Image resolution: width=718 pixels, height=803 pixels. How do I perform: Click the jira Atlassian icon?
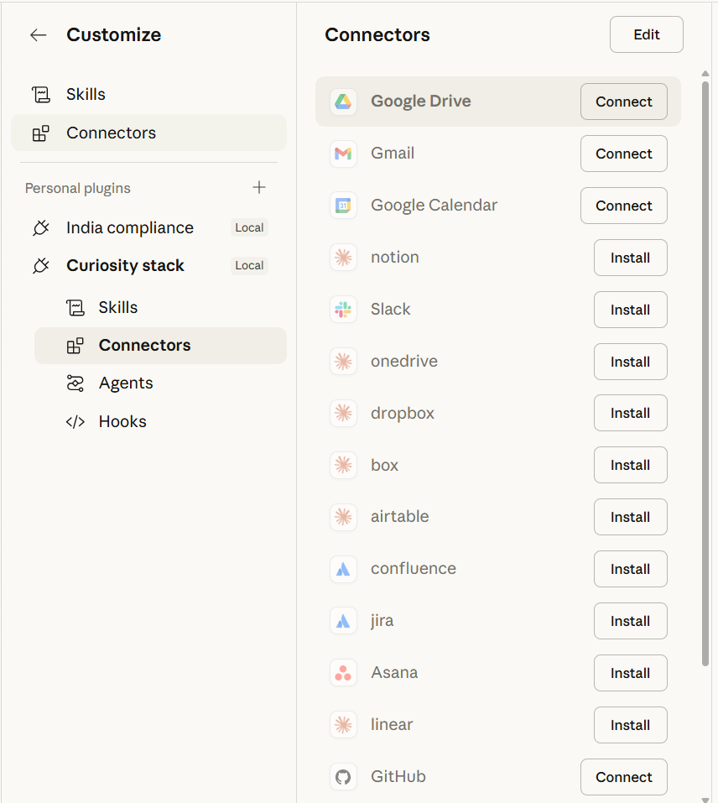[343, 621]
